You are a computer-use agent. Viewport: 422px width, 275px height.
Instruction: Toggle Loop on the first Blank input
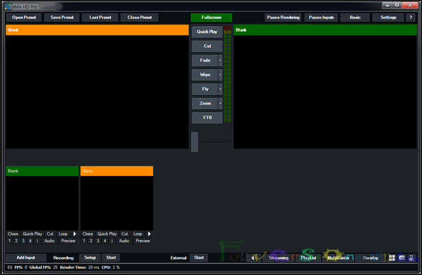[63, 234]
